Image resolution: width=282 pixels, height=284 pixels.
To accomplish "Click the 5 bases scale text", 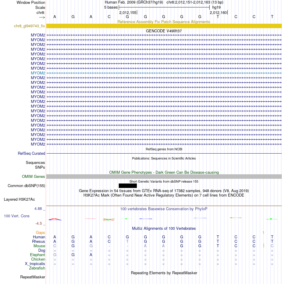I will 111,7.
